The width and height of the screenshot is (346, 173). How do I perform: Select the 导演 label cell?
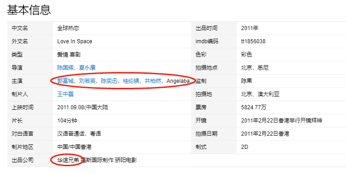[30, 68]
